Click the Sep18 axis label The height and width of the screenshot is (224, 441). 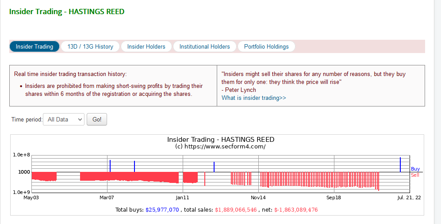(334, 197)
